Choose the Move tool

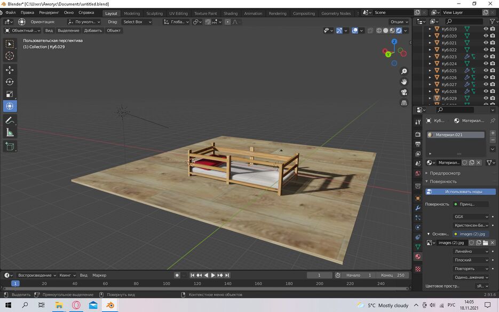[x=10, y=70]
